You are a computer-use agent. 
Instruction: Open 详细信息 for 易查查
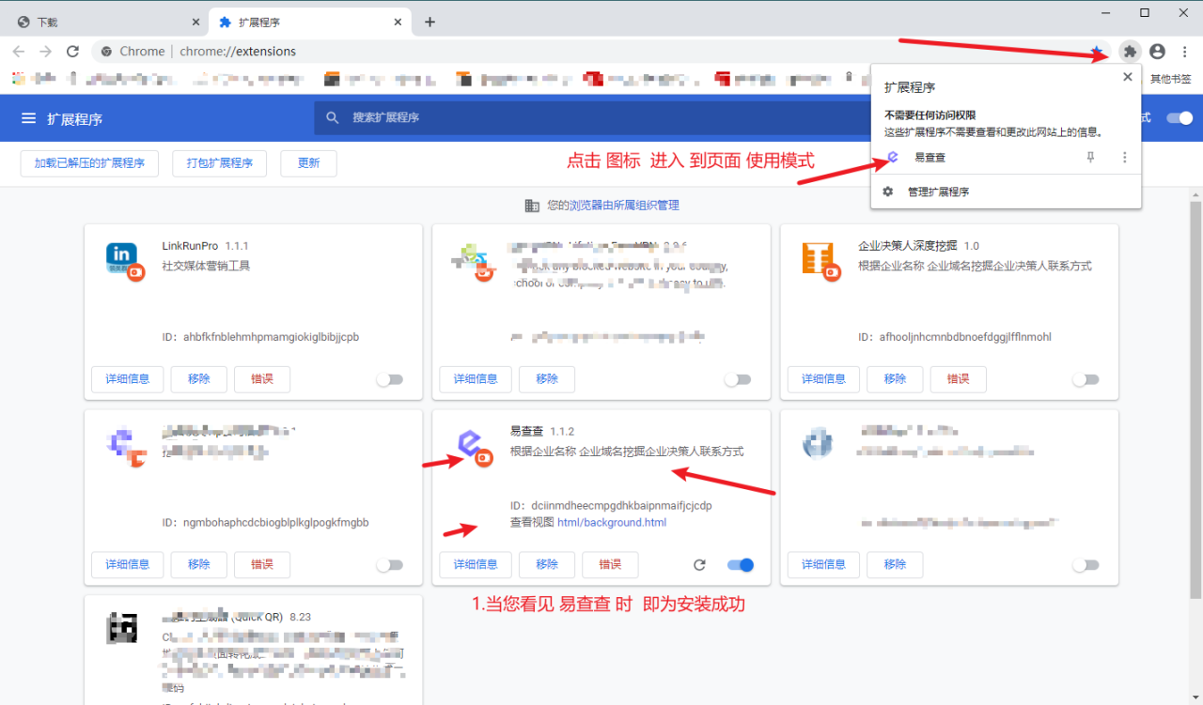(x=476, y=564)
